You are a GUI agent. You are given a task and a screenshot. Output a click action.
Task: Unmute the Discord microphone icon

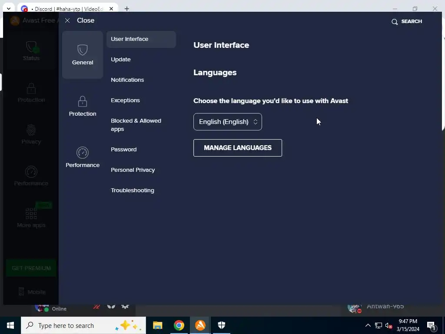pos(96,307)
